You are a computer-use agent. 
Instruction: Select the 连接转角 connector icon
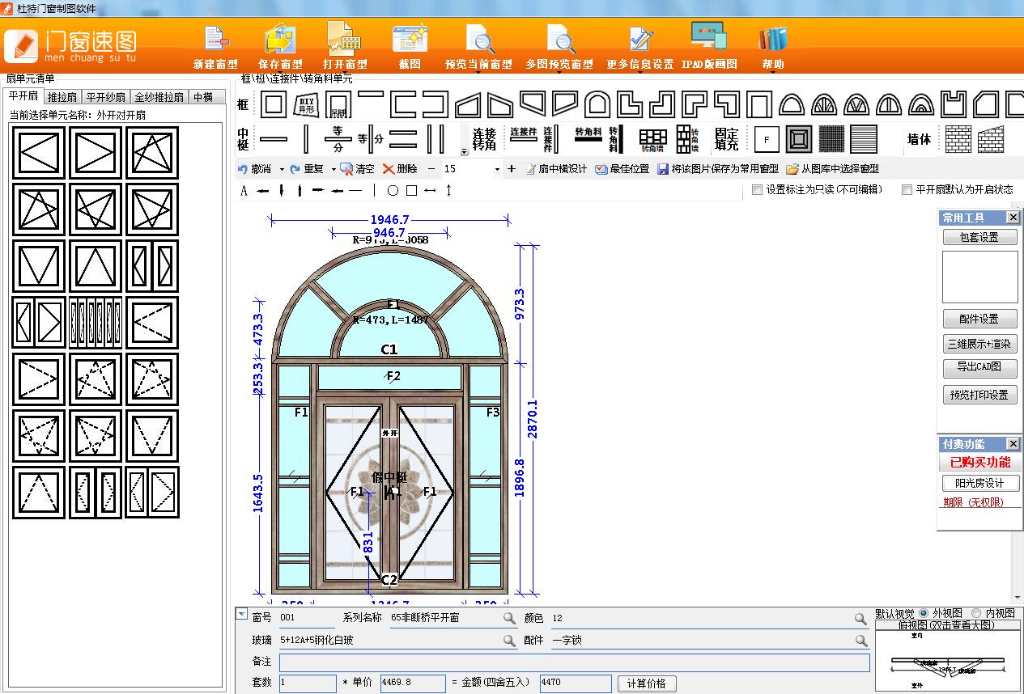[x=483, y=139]
